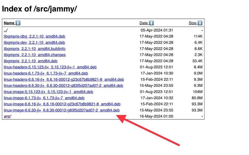Download linux-headers-6.1.73-jl+ deb package
The height and width of the screenshot is (155, 249).
[x=46, y=73]
